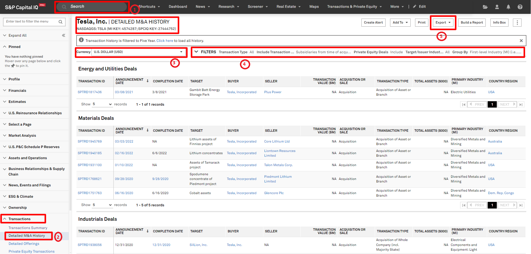Change Energy deals Show records dropdown
The width and height of the screenshot is (531, 254).
point(102,104)
